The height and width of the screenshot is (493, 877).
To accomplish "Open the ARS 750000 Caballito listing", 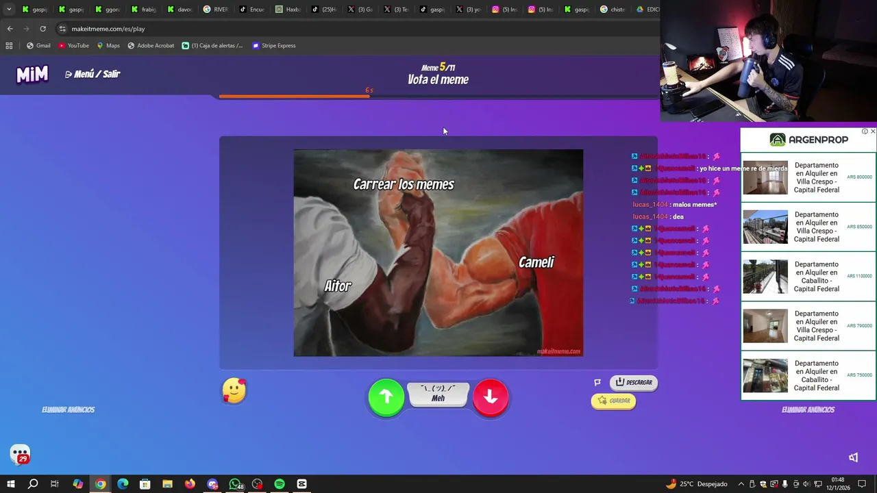I will (808, 375).
